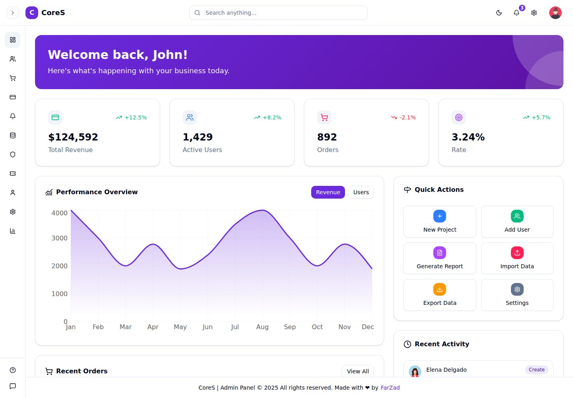Switch chart to the Users tab
Screen dimensions: 573x398
pos(361,192)
